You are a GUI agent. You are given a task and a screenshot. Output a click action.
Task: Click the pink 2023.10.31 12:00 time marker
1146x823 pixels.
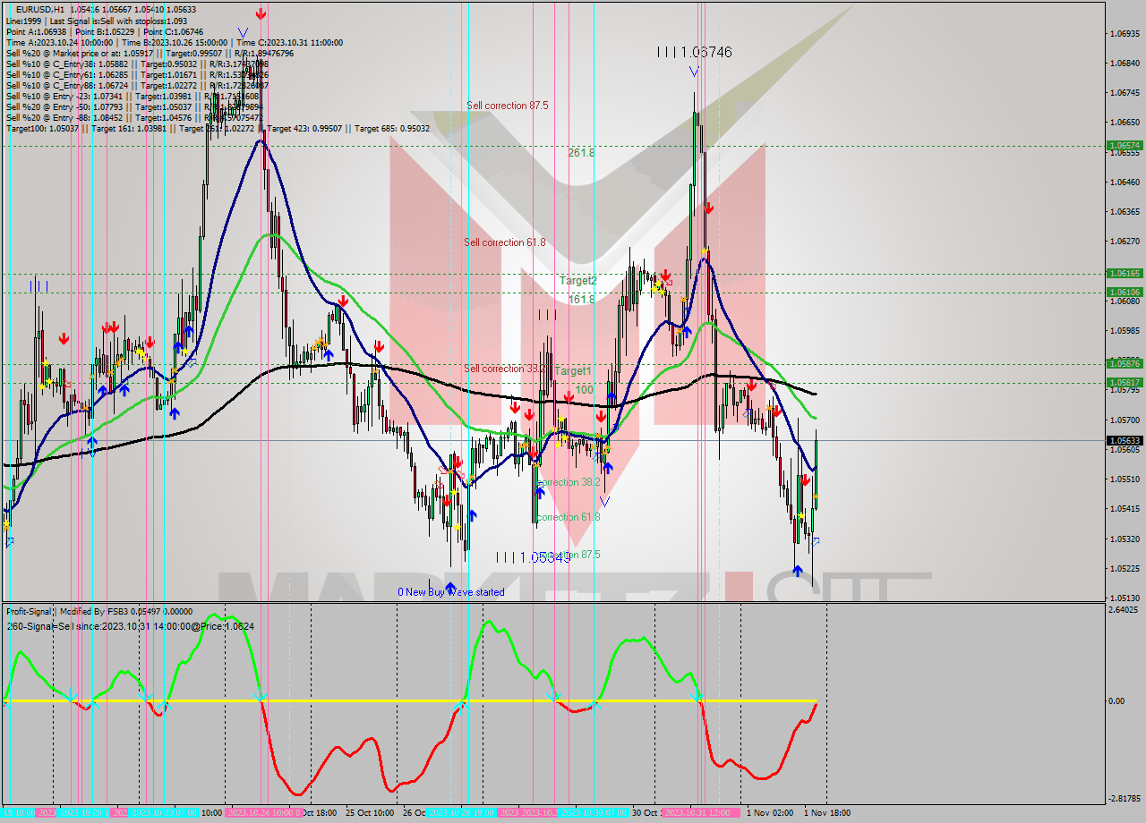[699, 812]
